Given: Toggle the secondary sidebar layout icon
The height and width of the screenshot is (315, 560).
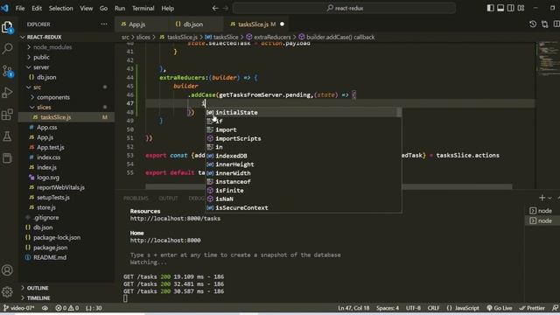Looking at the screenshot, I should coord(511,8).
